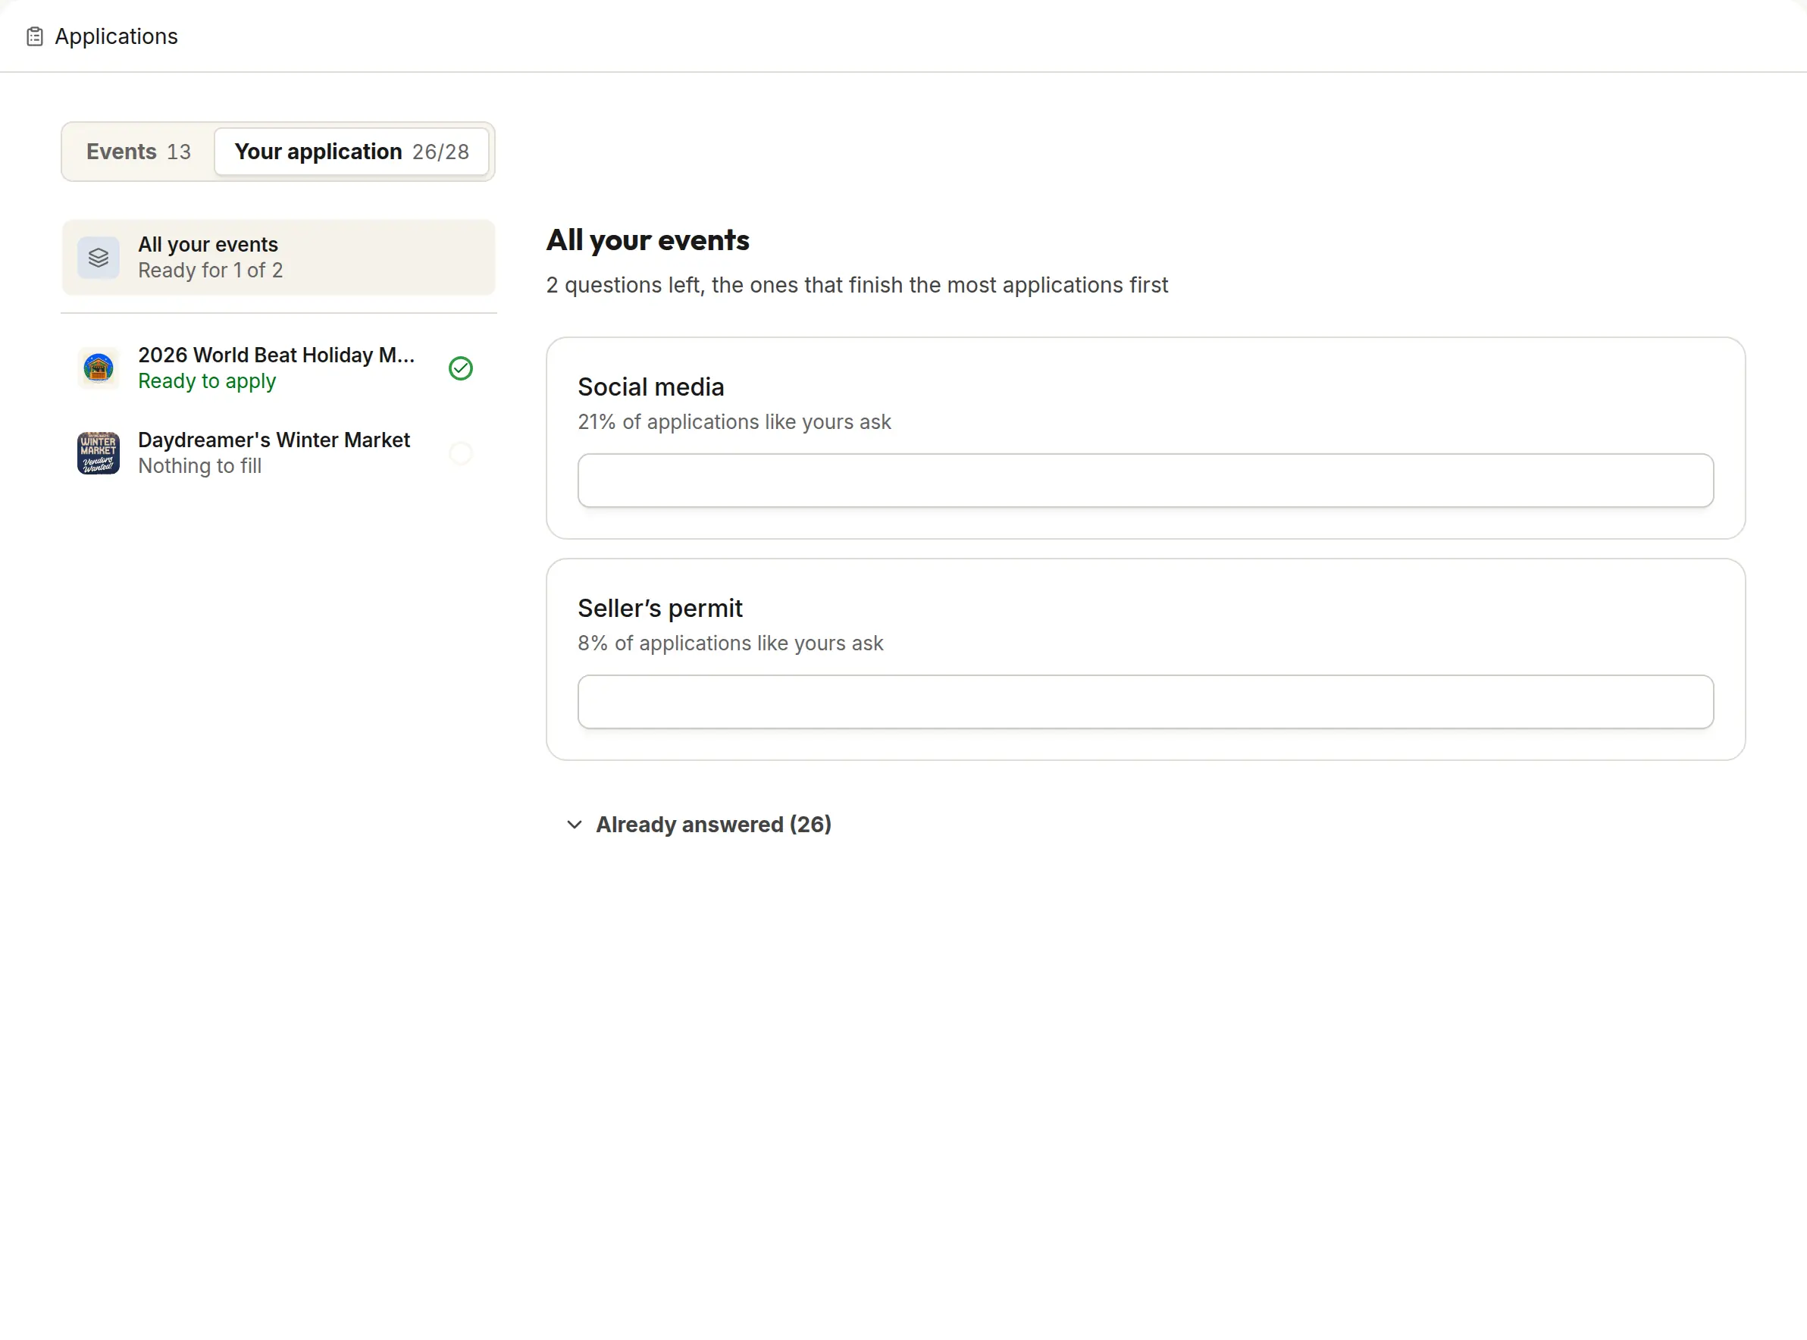This screenshot has height=1340, width=1807.
Task: Select the All your events list item
Action: click(x=278, y=257)
